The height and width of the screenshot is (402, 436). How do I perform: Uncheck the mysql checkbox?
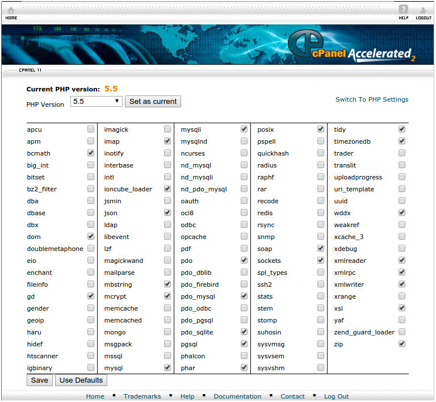167,367
